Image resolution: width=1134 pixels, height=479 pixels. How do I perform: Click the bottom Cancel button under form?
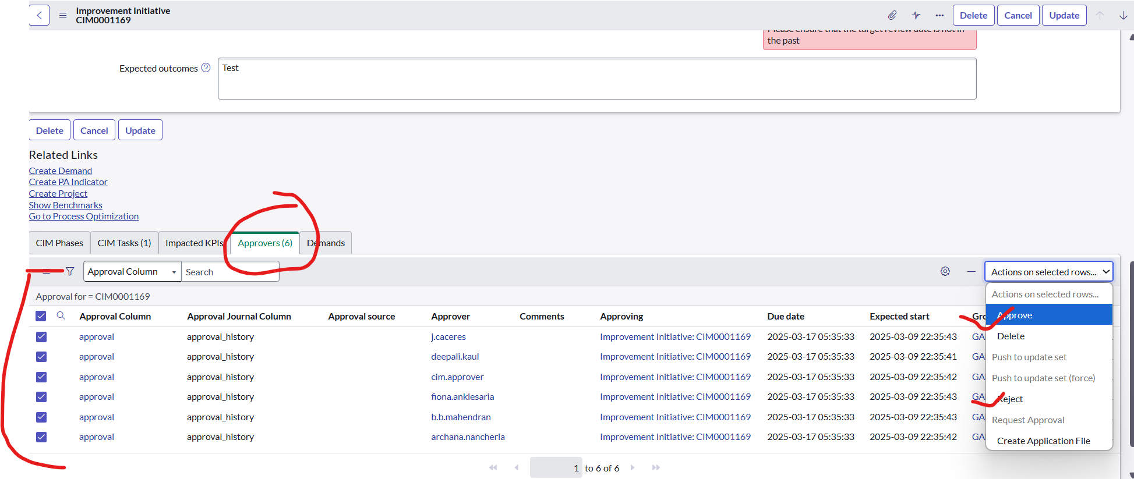[94, 130]
